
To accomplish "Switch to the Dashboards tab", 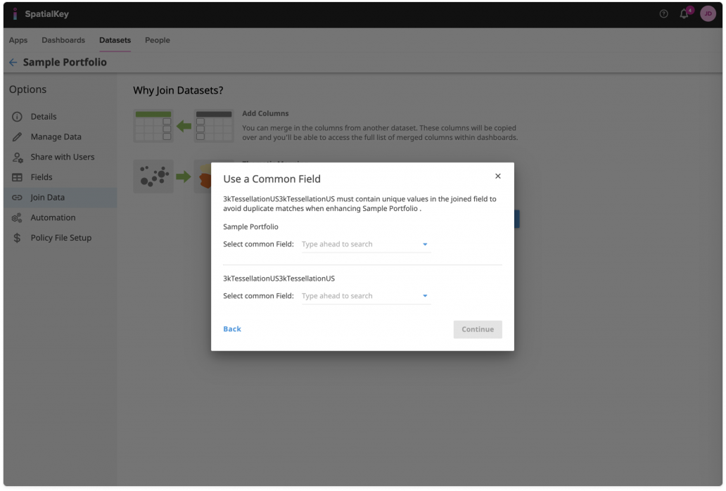I will pyautogui.click(x=63, y=40).
